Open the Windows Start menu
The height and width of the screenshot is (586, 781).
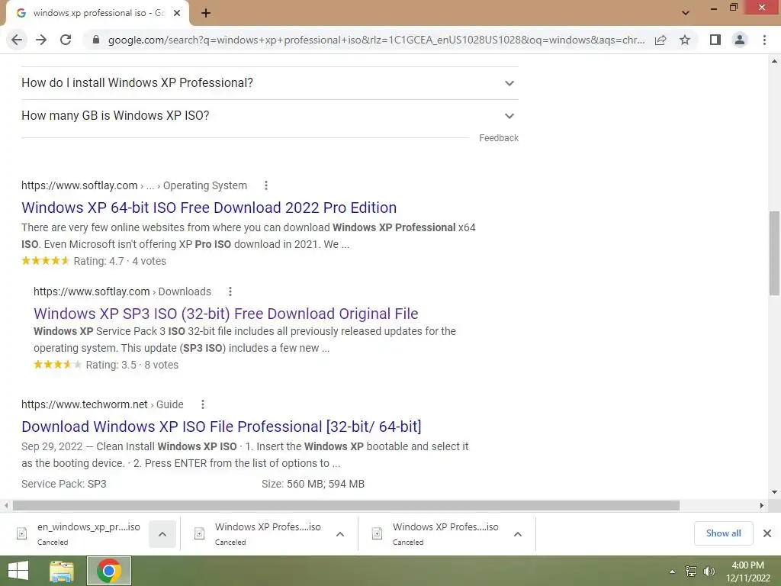18,571
